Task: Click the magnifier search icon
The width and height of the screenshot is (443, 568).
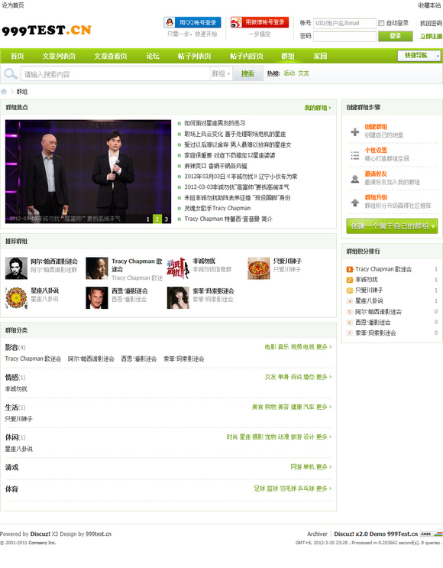Action: click(x=11, y=74)
